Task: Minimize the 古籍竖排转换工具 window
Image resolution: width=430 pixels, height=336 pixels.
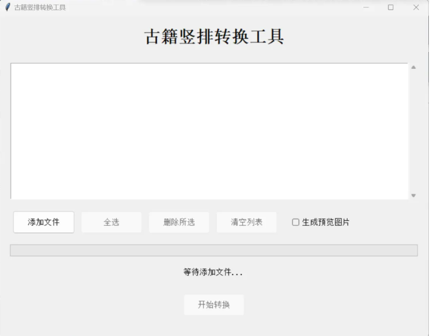Action: (x=366, y=7)
